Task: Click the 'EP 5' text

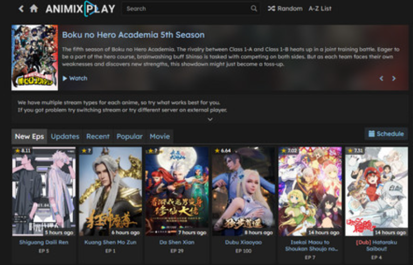Action: pos(44,251)
